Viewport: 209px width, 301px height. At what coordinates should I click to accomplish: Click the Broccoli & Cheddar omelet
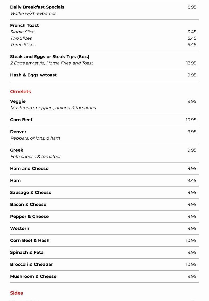pyautogui.click(x=31, y=265)
